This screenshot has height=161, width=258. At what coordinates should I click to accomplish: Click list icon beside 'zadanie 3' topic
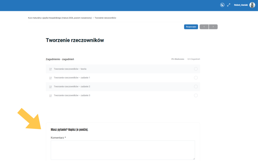[x=50, y=96]
